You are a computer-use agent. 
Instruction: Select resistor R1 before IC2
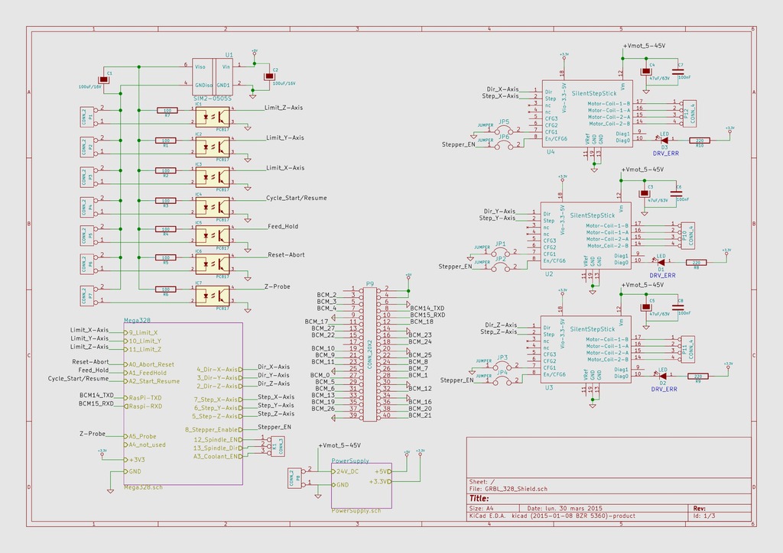click(166, 141)
